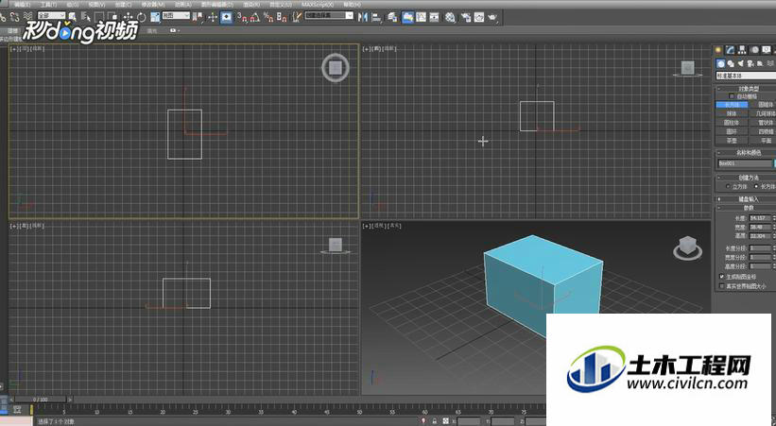The height and width of the screenshot is (426, 776).
Task: Open the Tools menu
Action: coord(48,5)
